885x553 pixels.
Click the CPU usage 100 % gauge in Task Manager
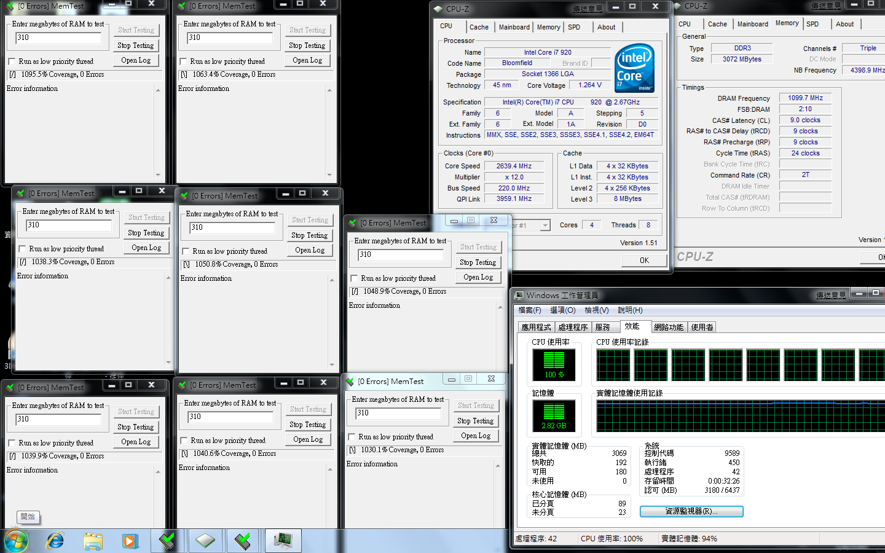[x=554, y=365]
